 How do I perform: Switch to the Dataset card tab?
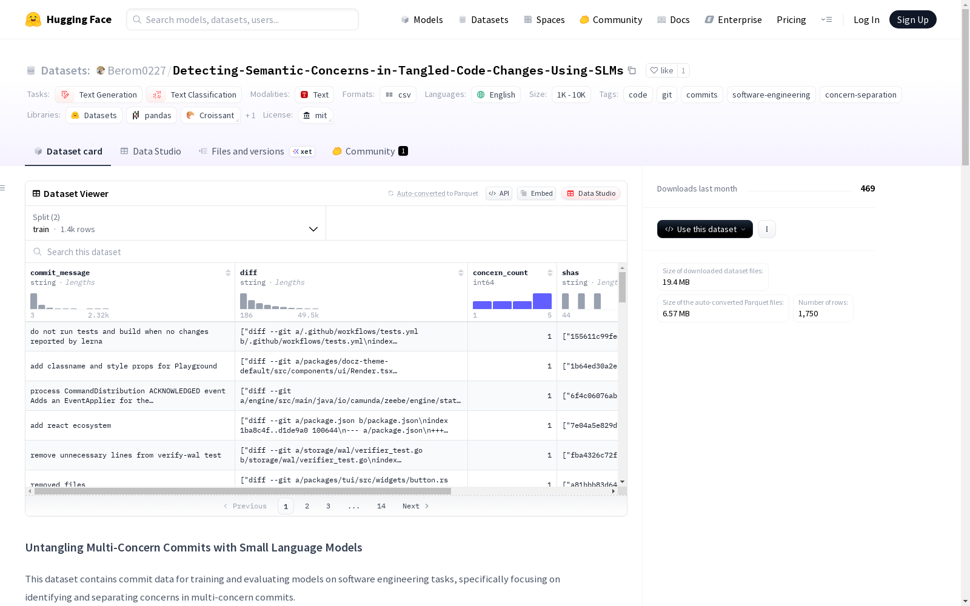point(68,151)
